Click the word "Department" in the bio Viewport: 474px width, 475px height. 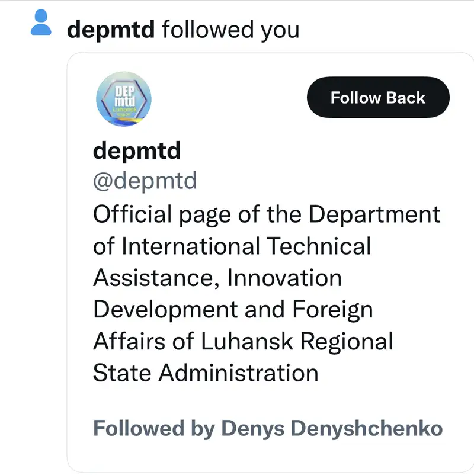(375, 214)
